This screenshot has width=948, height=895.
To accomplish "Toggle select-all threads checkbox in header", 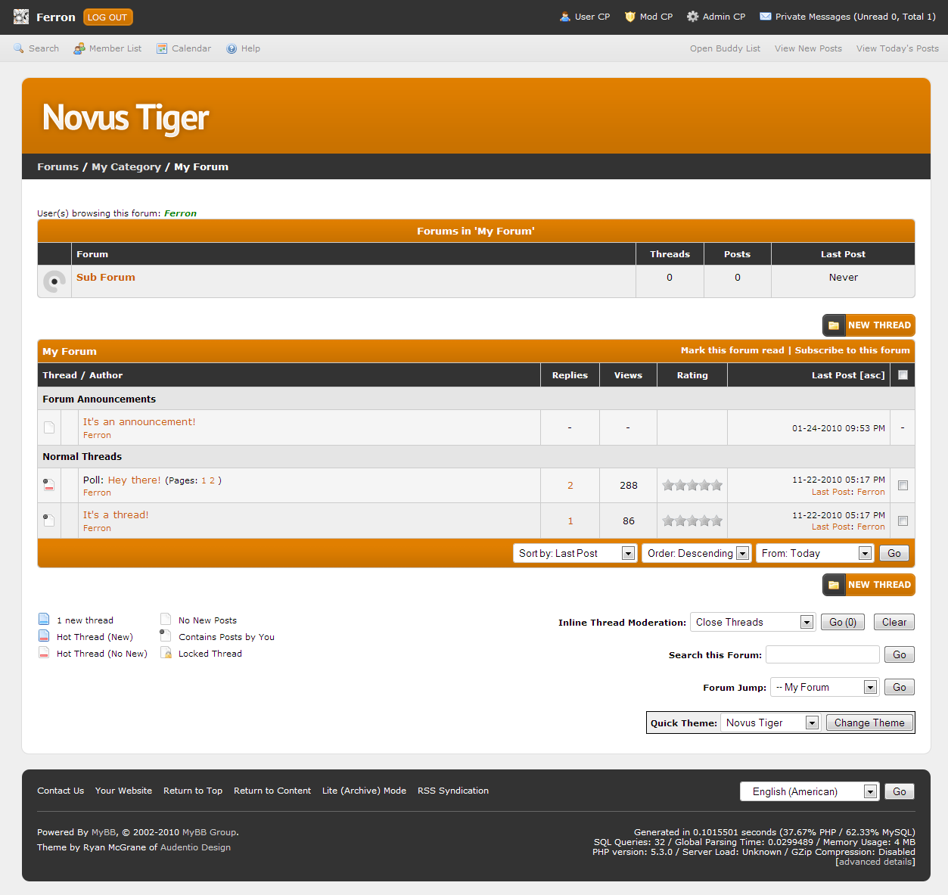I will [903, 374].
